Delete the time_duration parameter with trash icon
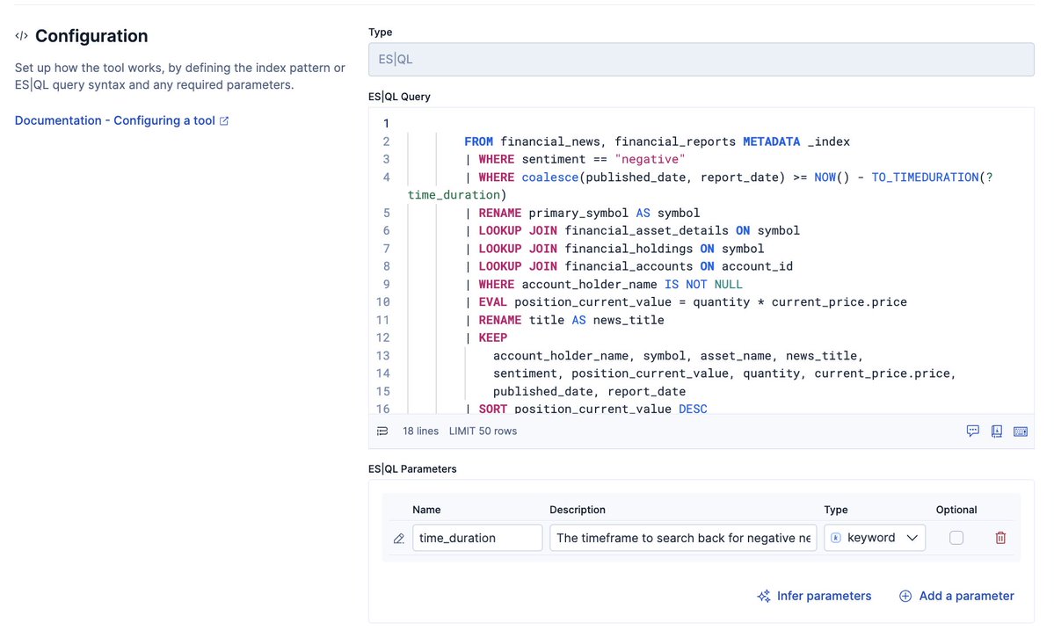The height and width of the screenshot is (638, 1054). [1000, 538]
